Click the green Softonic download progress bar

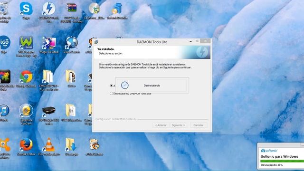tap(282, 161)
